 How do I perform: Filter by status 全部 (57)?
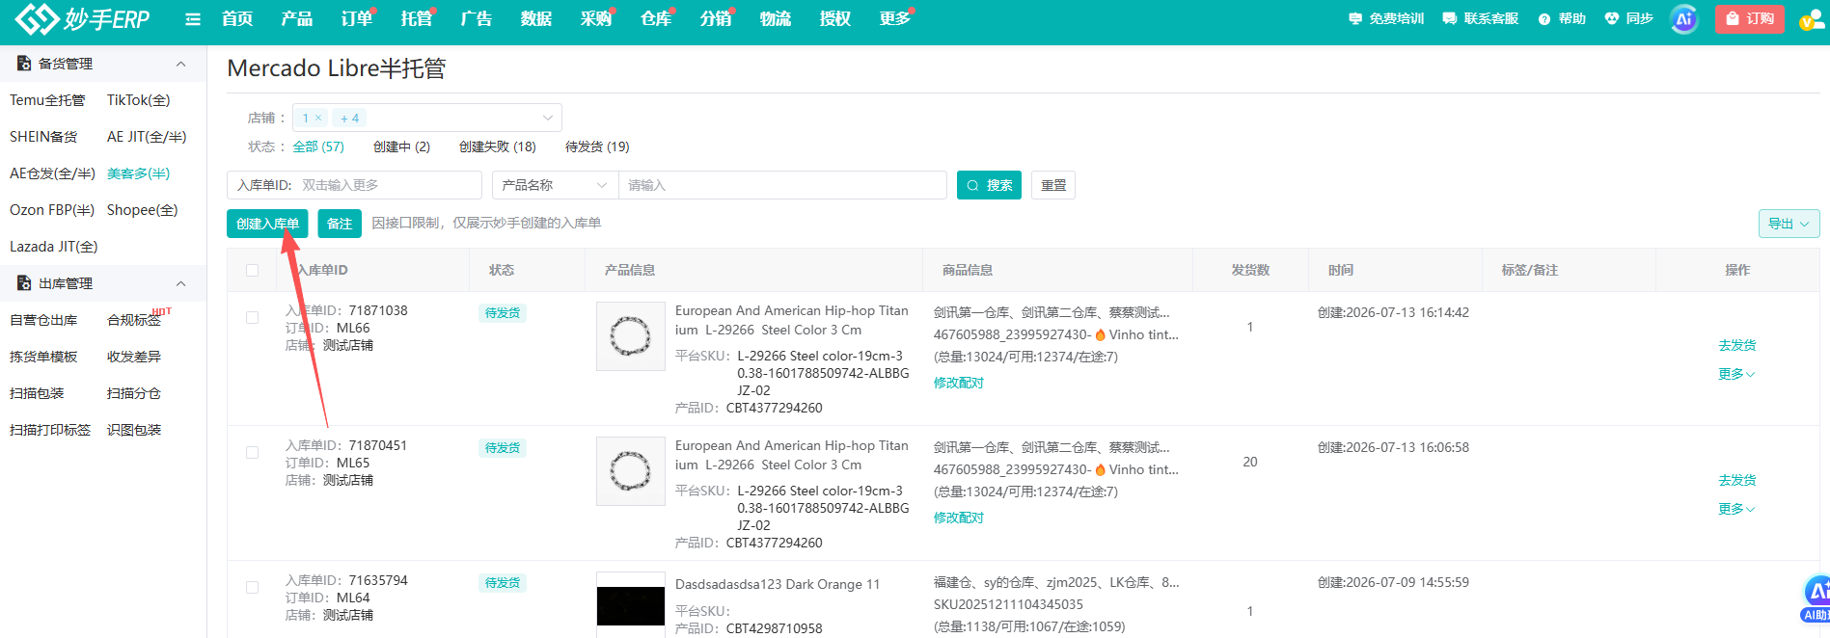coord(318,146)
